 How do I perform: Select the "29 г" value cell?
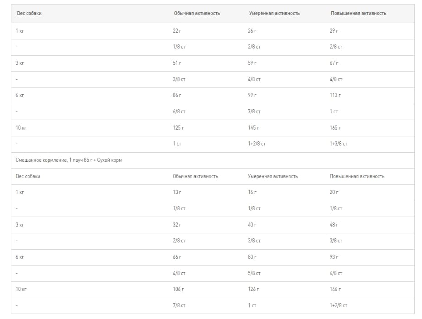334,30
